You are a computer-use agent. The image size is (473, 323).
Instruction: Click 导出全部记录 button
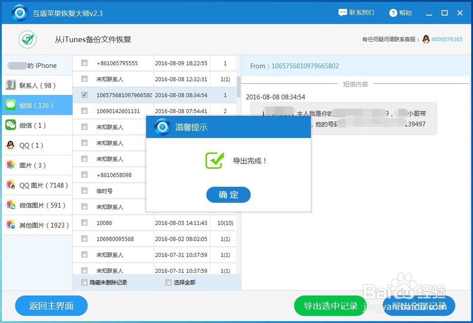(419, 306)
